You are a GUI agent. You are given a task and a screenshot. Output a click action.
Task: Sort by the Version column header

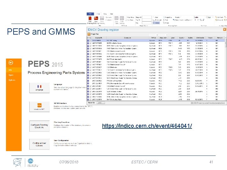tap(210, 38)
